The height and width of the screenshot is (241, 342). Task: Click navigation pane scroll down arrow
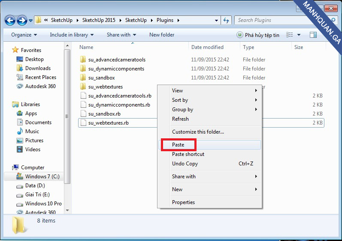pyautogui.click(x=67, y=210)
